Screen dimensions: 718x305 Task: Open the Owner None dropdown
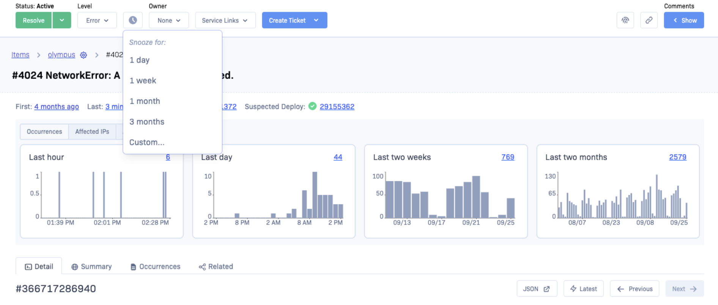(x=168, y=20)
